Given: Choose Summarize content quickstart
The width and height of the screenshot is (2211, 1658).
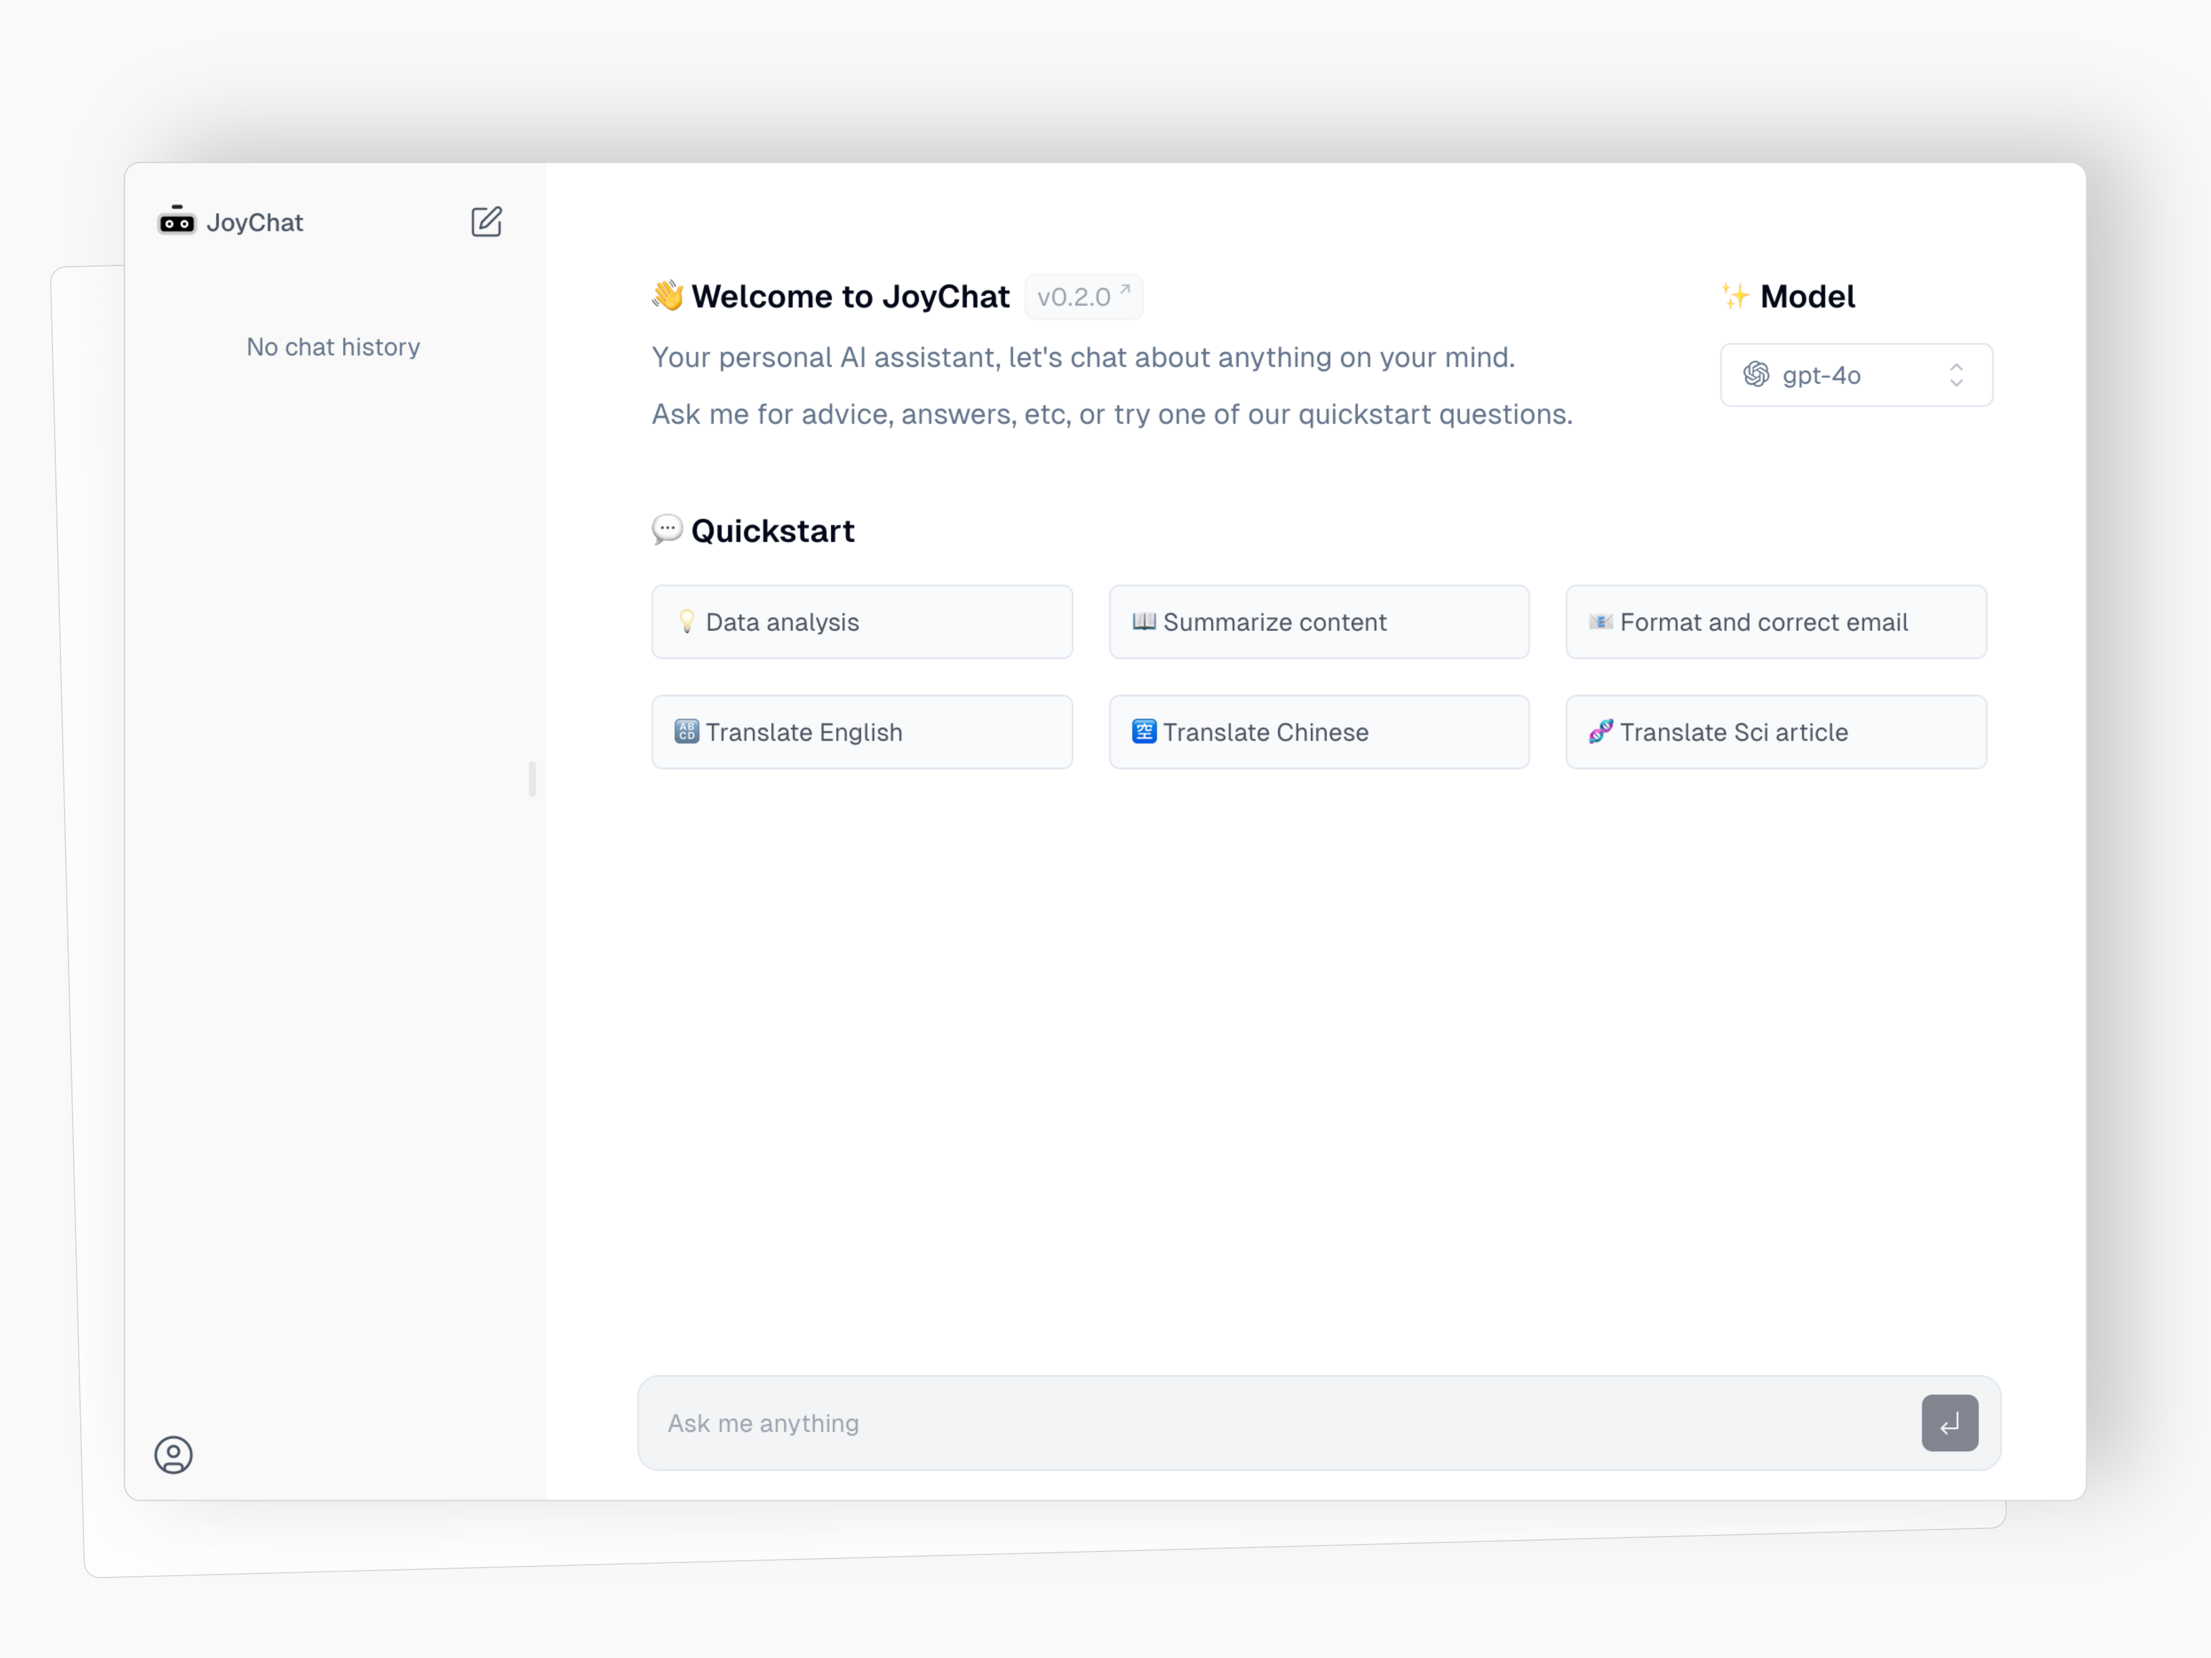Looking at the screenshot, I should point(1319,622).
